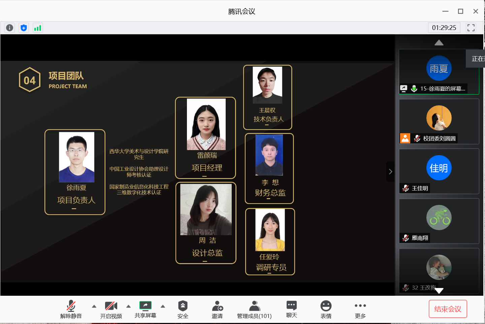Enter full screen mode
This screenshot has width=485, height=324.
click(x=471, y=28)
